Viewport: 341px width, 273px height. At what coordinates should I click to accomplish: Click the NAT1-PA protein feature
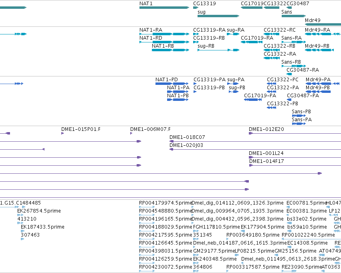(x=178, y=92)
